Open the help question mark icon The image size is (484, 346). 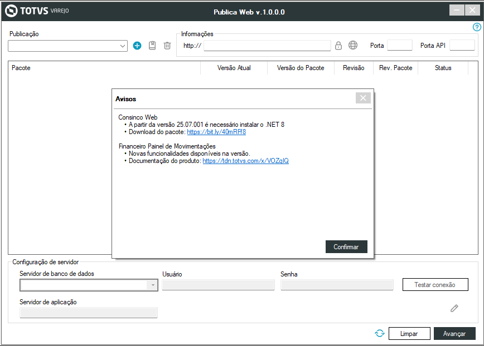pyautogui.click(x=477, y=27)
